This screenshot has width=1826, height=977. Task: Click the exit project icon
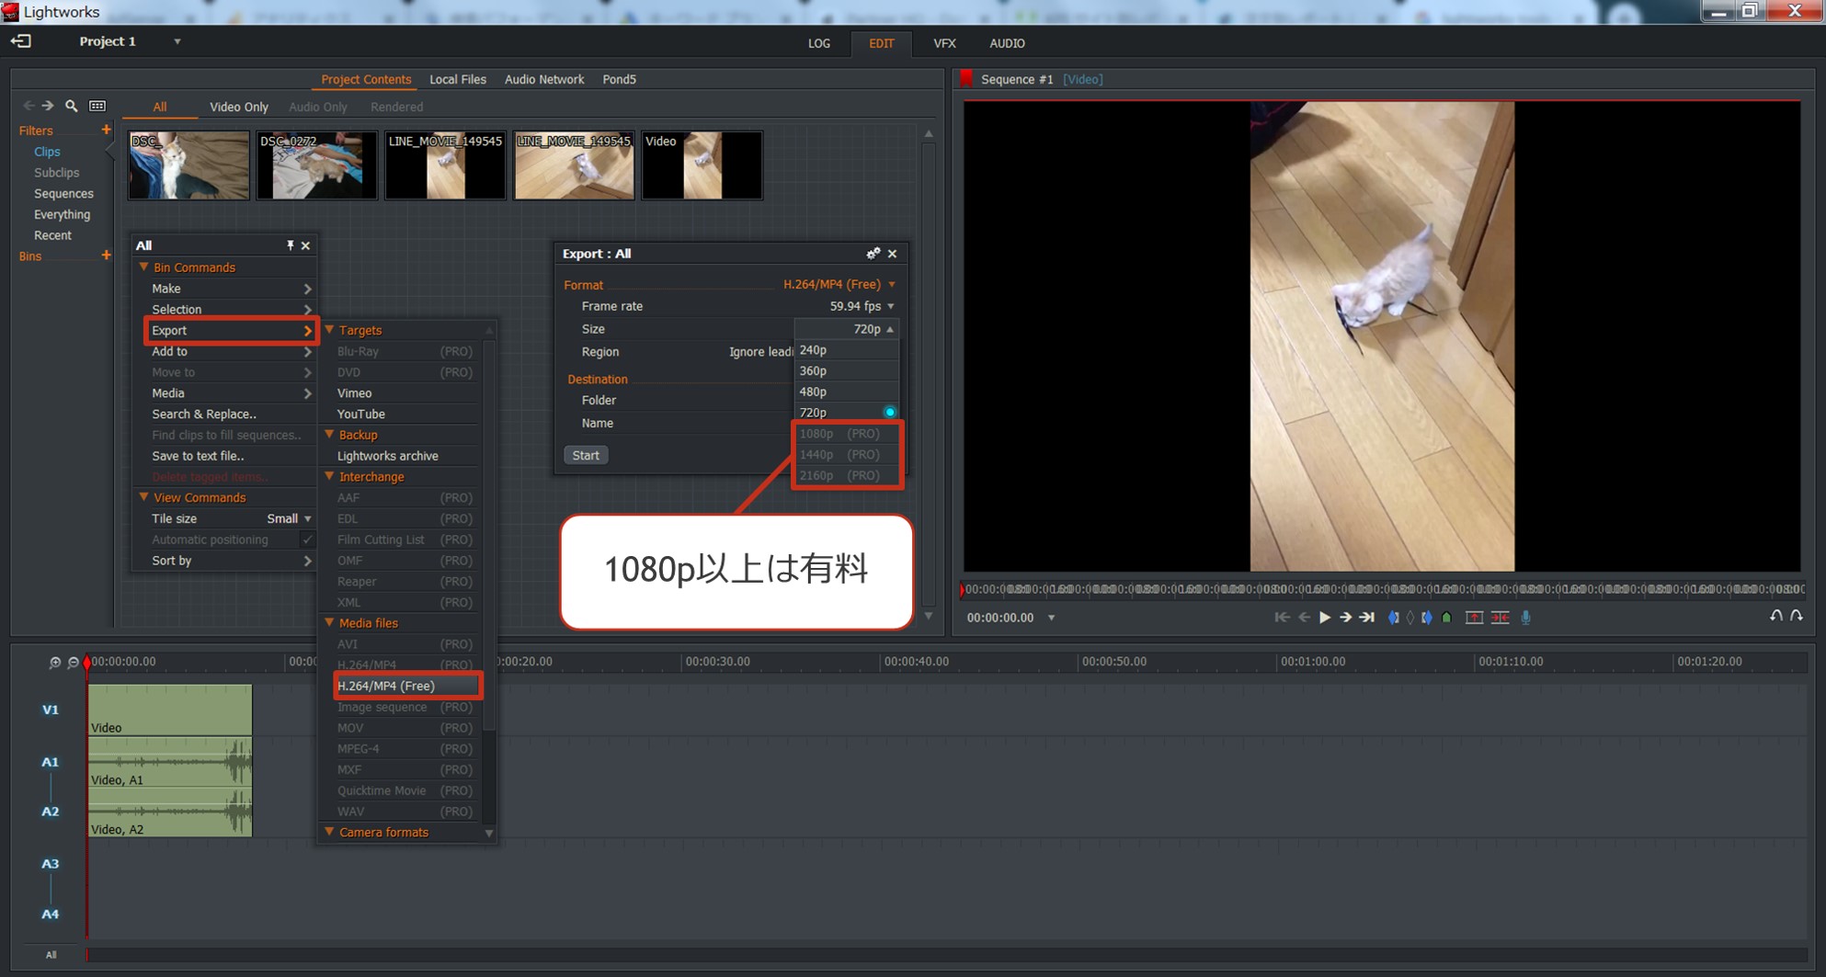(20, 41)
